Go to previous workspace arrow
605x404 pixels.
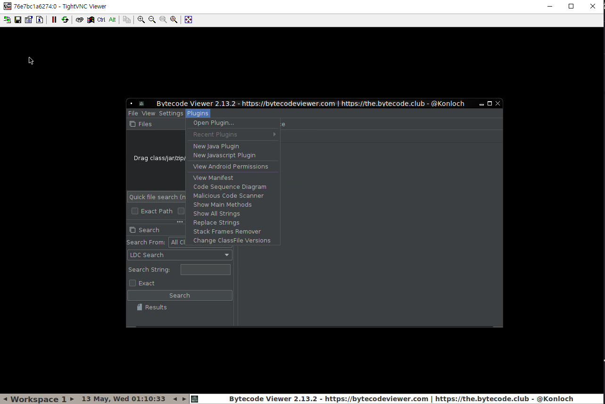(5, 399)
